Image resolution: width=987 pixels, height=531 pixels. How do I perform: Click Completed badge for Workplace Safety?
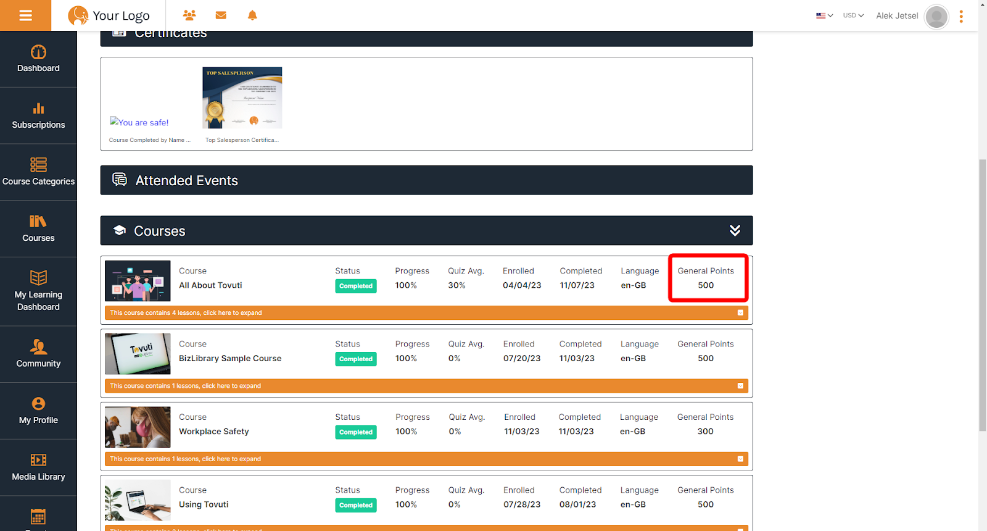tap(356, 432)
